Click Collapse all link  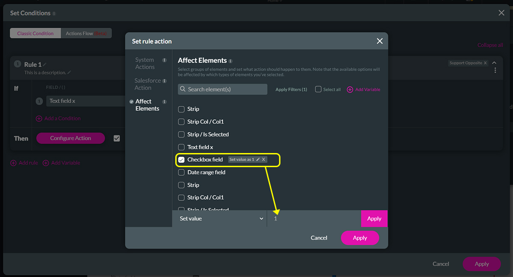pos(490,45)
